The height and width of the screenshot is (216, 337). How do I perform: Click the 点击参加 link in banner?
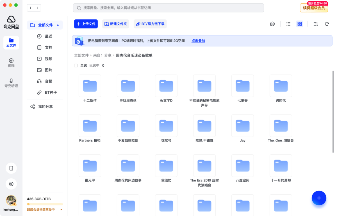198,41
